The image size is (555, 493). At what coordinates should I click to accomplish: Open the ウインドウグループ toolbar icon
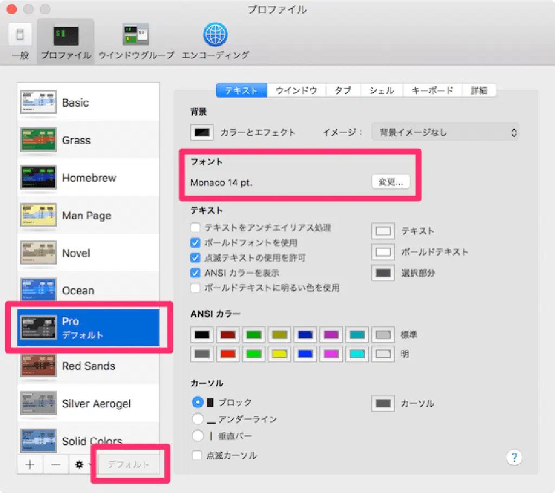pyautogui.click(x=135, y=42)
